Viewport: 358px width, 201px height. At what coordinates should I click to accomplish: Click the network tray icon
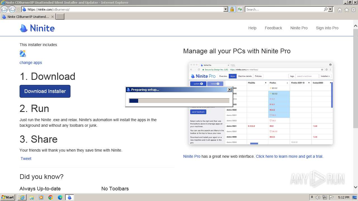(325, 197)
